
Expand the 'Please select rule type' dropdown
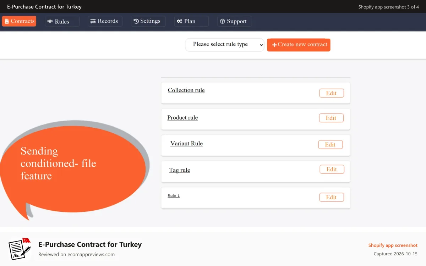[225, 45]
